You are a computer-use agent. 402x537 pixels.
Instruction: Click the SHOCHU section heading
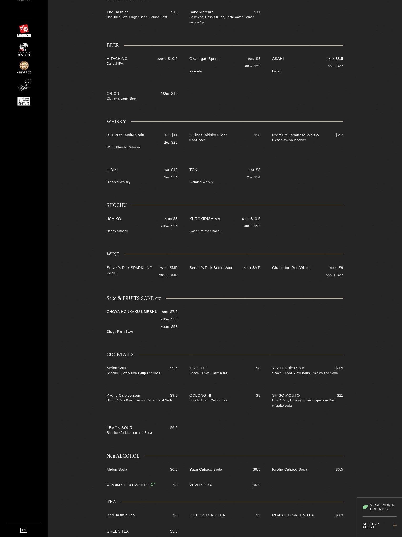pyautogui.click(x=117, y=205)
